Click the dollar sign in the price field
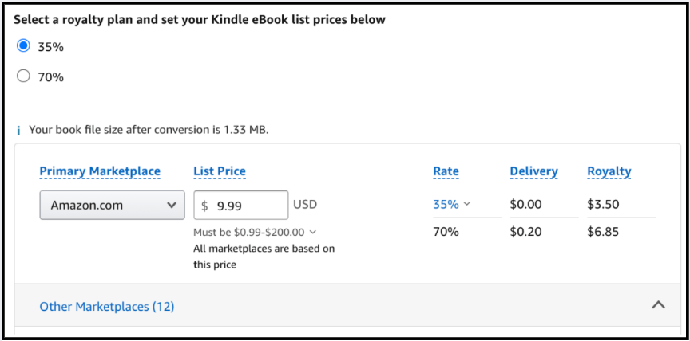This screenshot has height=341, width=690. (x=204, y=206)
